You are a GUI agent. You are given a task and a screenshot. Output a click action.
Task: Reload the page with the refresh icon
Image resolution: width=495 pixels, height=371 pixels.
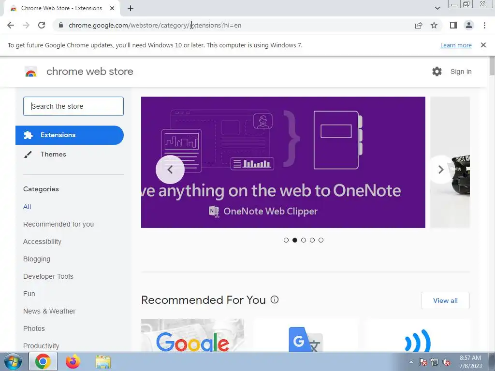point(42,25)
